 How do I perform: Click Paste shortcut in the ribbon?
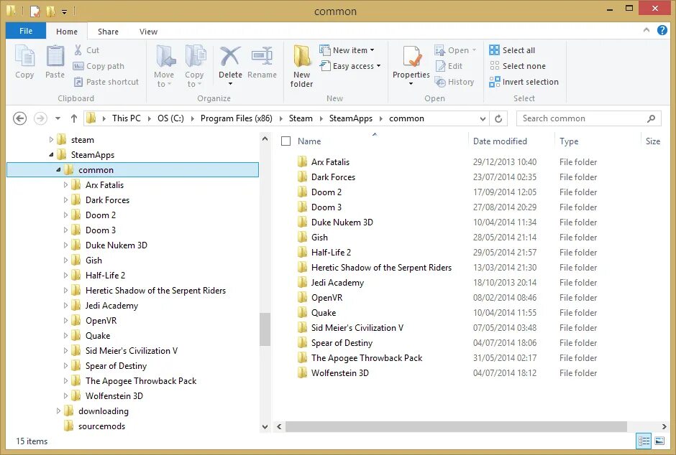[x=106, y=82]
